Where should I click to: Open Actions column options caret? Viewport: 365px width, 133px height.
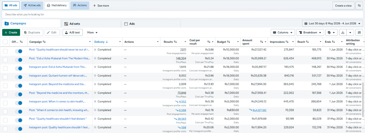point(157,42)
